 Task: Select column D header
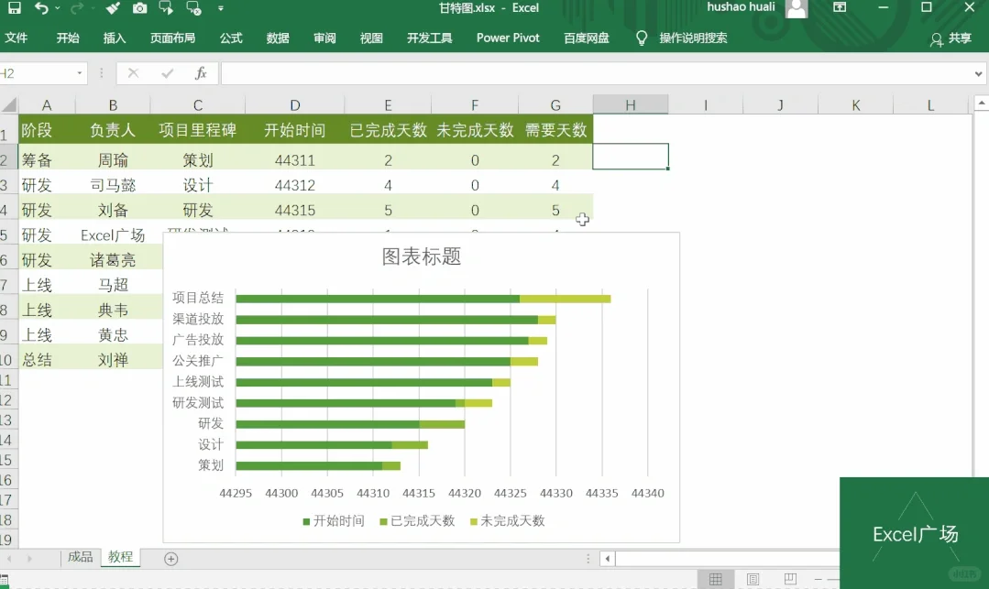point(294,104)
